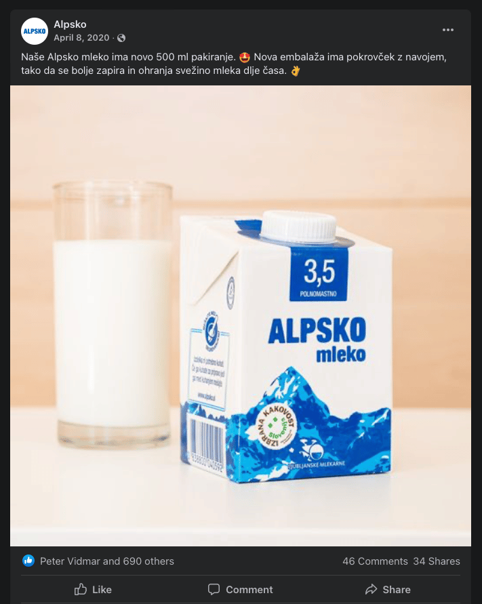Click the star-eyes emoji in caption

[x=245, y=58]
